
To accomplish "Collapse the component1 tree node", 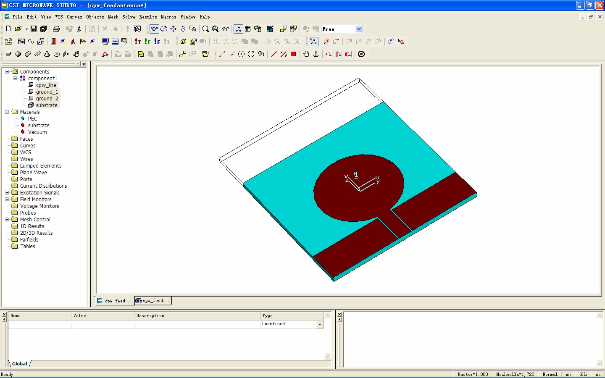I will tap(15, 79).
